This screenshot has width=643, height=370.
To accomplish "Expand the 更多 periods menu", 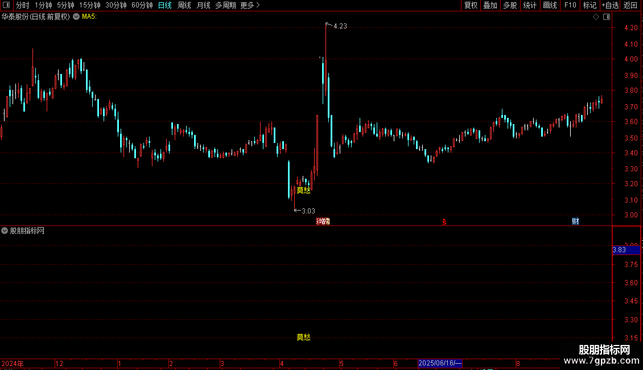I will click(x=250, y=5).
